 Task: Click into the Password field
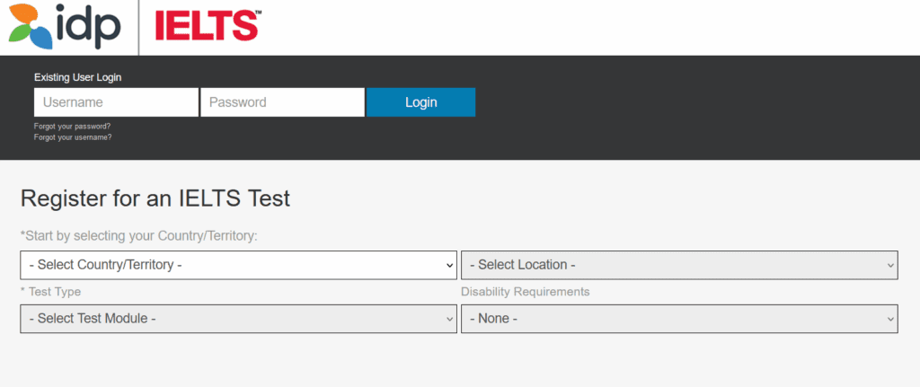click(282, 102)
